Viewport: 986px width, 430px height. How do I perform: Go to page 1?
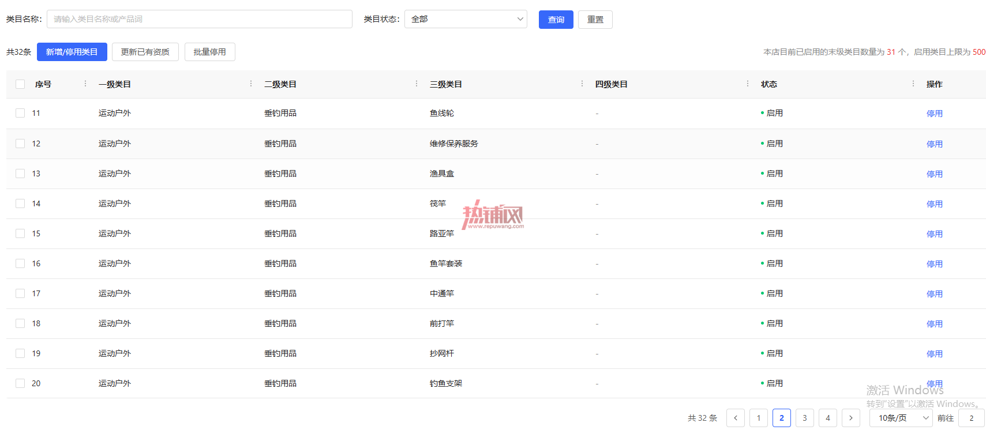click(x=759, y=418)
